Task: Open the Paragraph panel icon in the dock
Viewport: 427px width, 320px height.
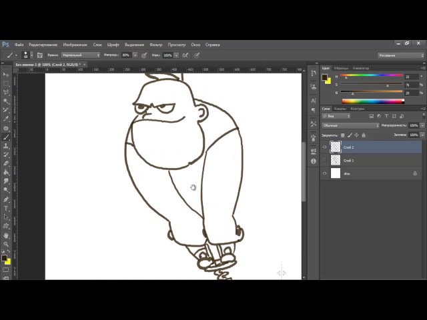Action: pyautogui.click(x=314, y=110)
